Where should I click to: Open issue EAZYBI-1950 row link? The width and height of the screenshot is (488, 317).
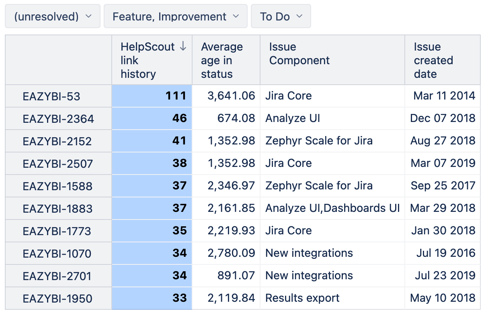[x=57, y=299]
